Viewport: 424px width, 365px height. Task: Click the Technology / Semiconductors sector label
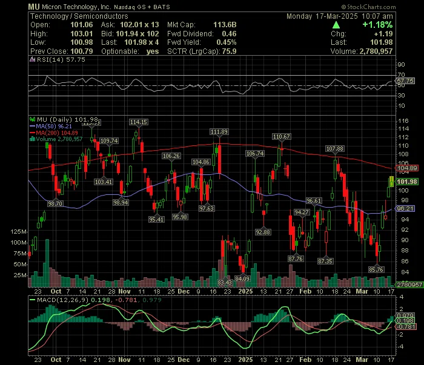tap(79, 16)
